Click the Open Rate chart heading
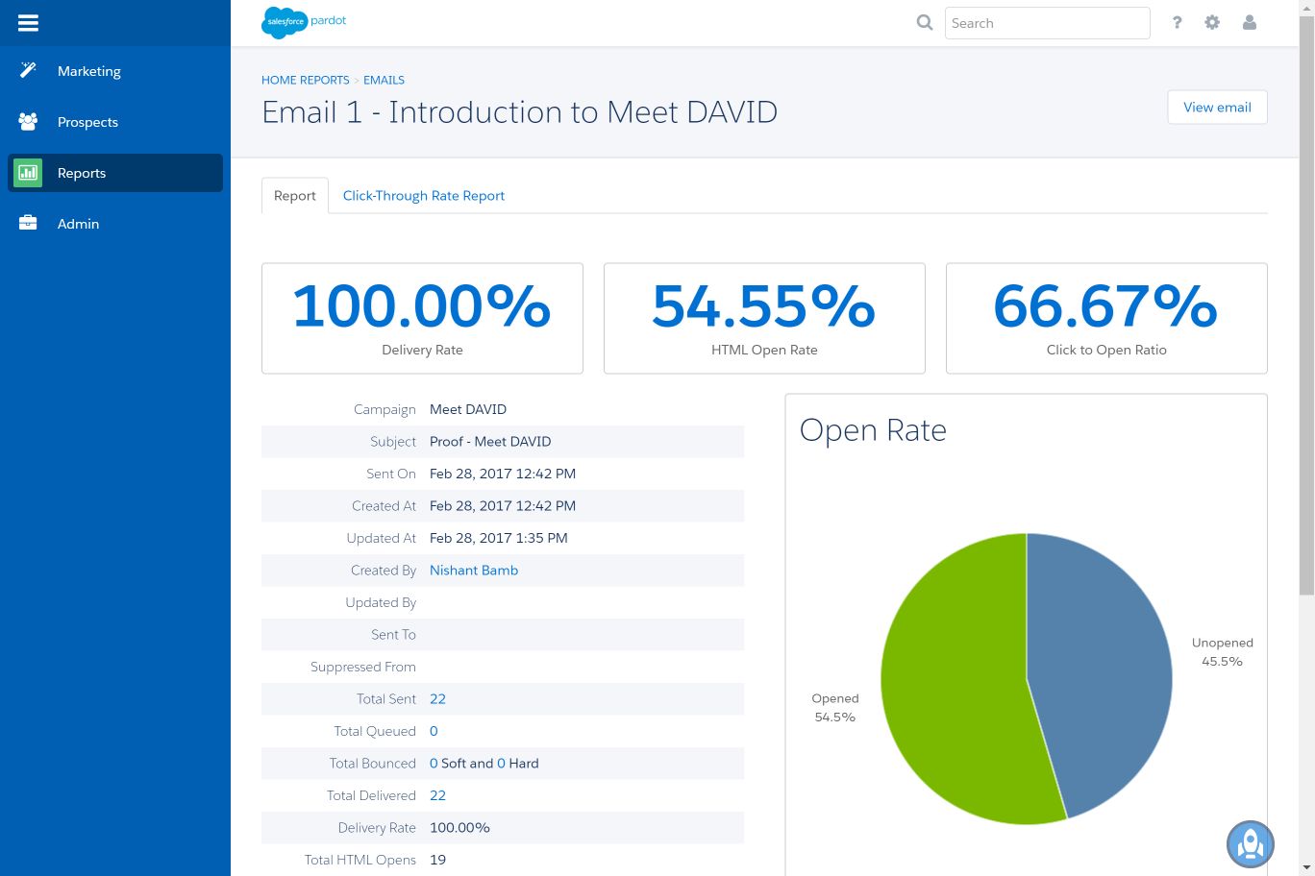 tap(873, 430)
